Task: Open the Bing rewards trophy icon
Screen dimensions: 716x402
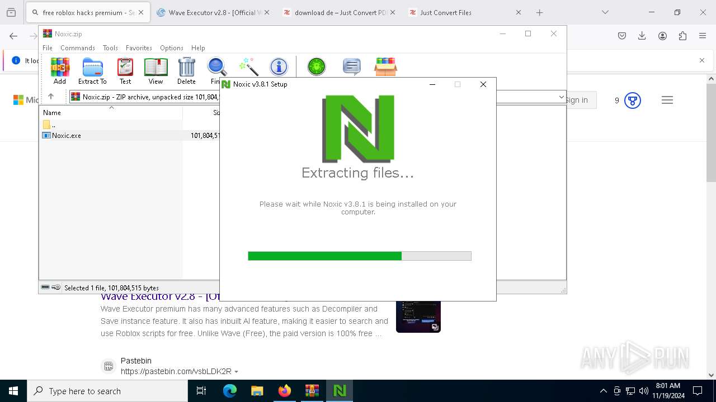Action: pyautogui.click(x=633, y=100)
